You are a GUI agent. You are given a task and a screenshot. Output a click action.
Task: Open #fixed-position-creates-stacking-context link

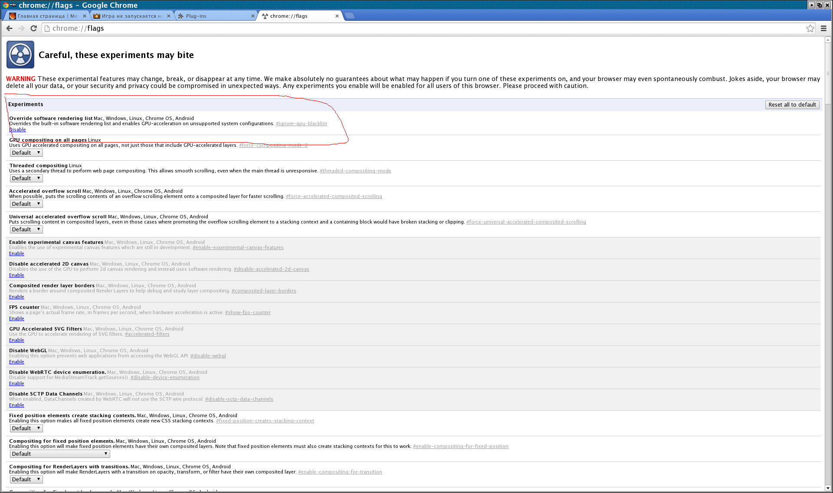tap(265, 421)
